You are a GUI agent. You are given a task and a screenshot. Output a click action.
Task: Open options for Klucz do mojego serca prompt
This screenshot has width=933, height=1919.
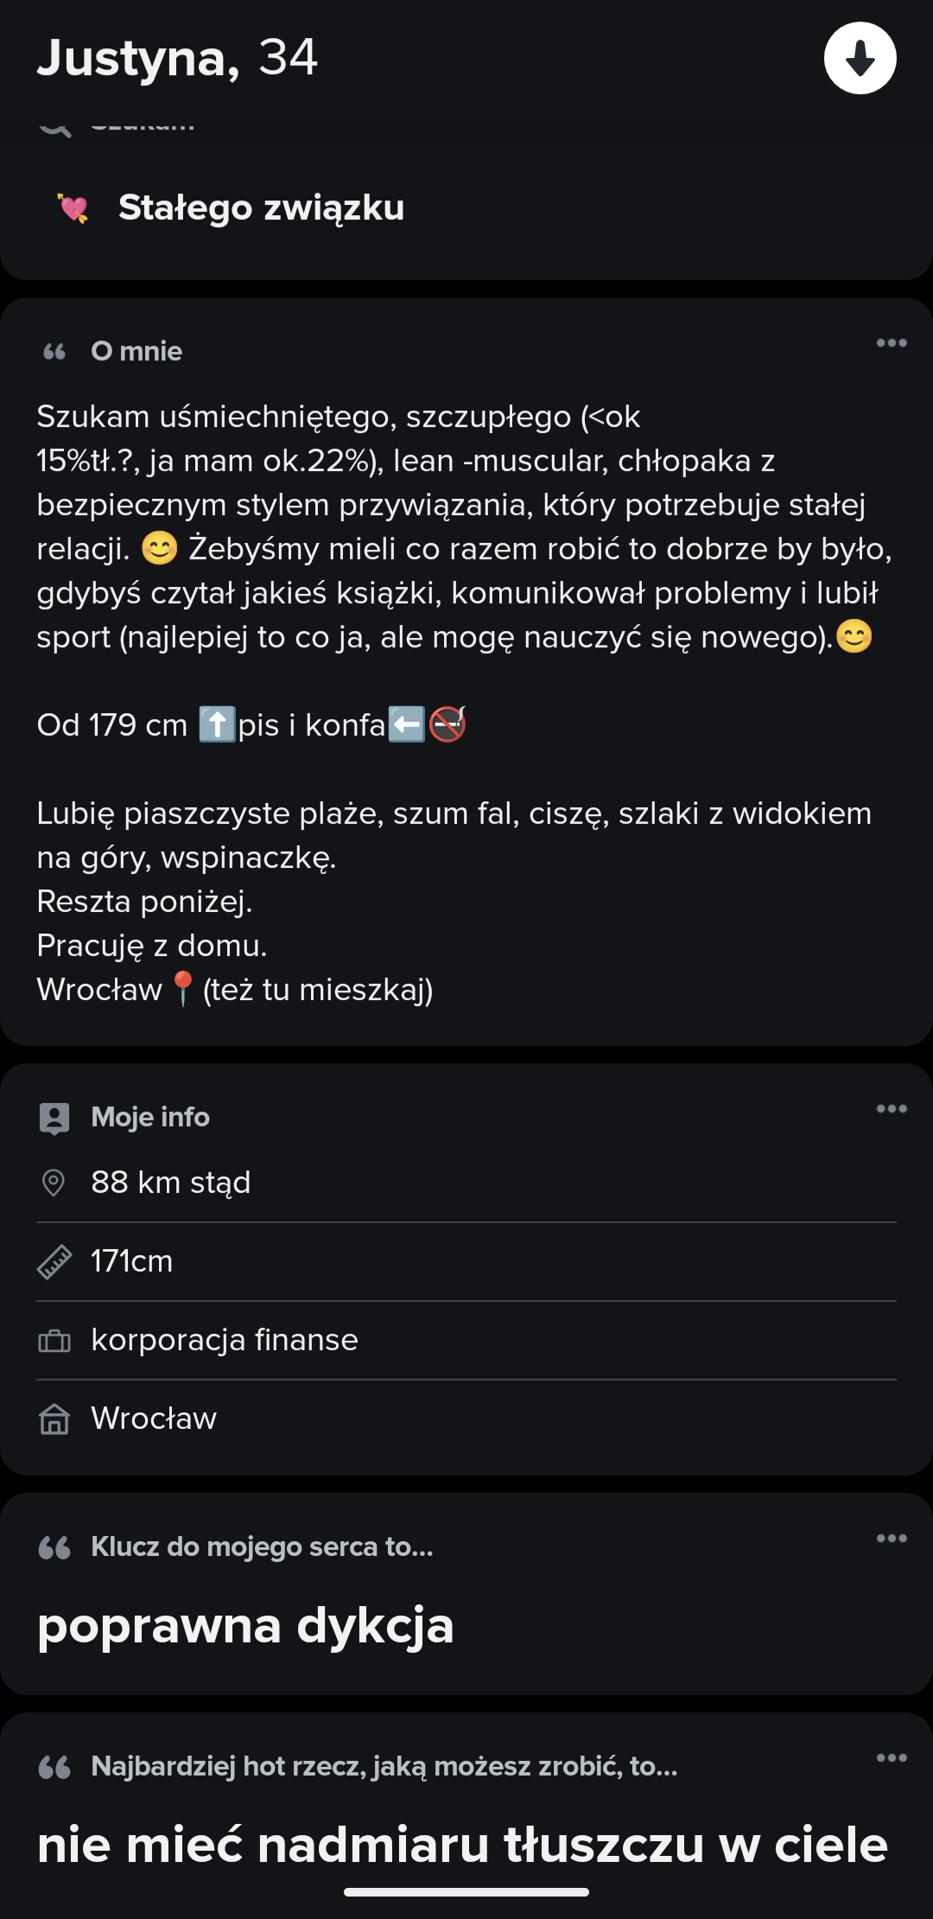point(892,1539)
